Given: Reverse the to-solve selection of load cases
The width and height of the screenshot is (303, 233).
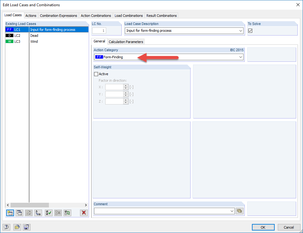Looking at the screenshot, I should point(67,213).
